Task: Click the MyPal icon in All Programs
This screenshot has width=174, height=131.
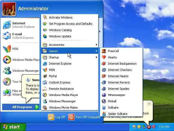Action: coord(45,76)
